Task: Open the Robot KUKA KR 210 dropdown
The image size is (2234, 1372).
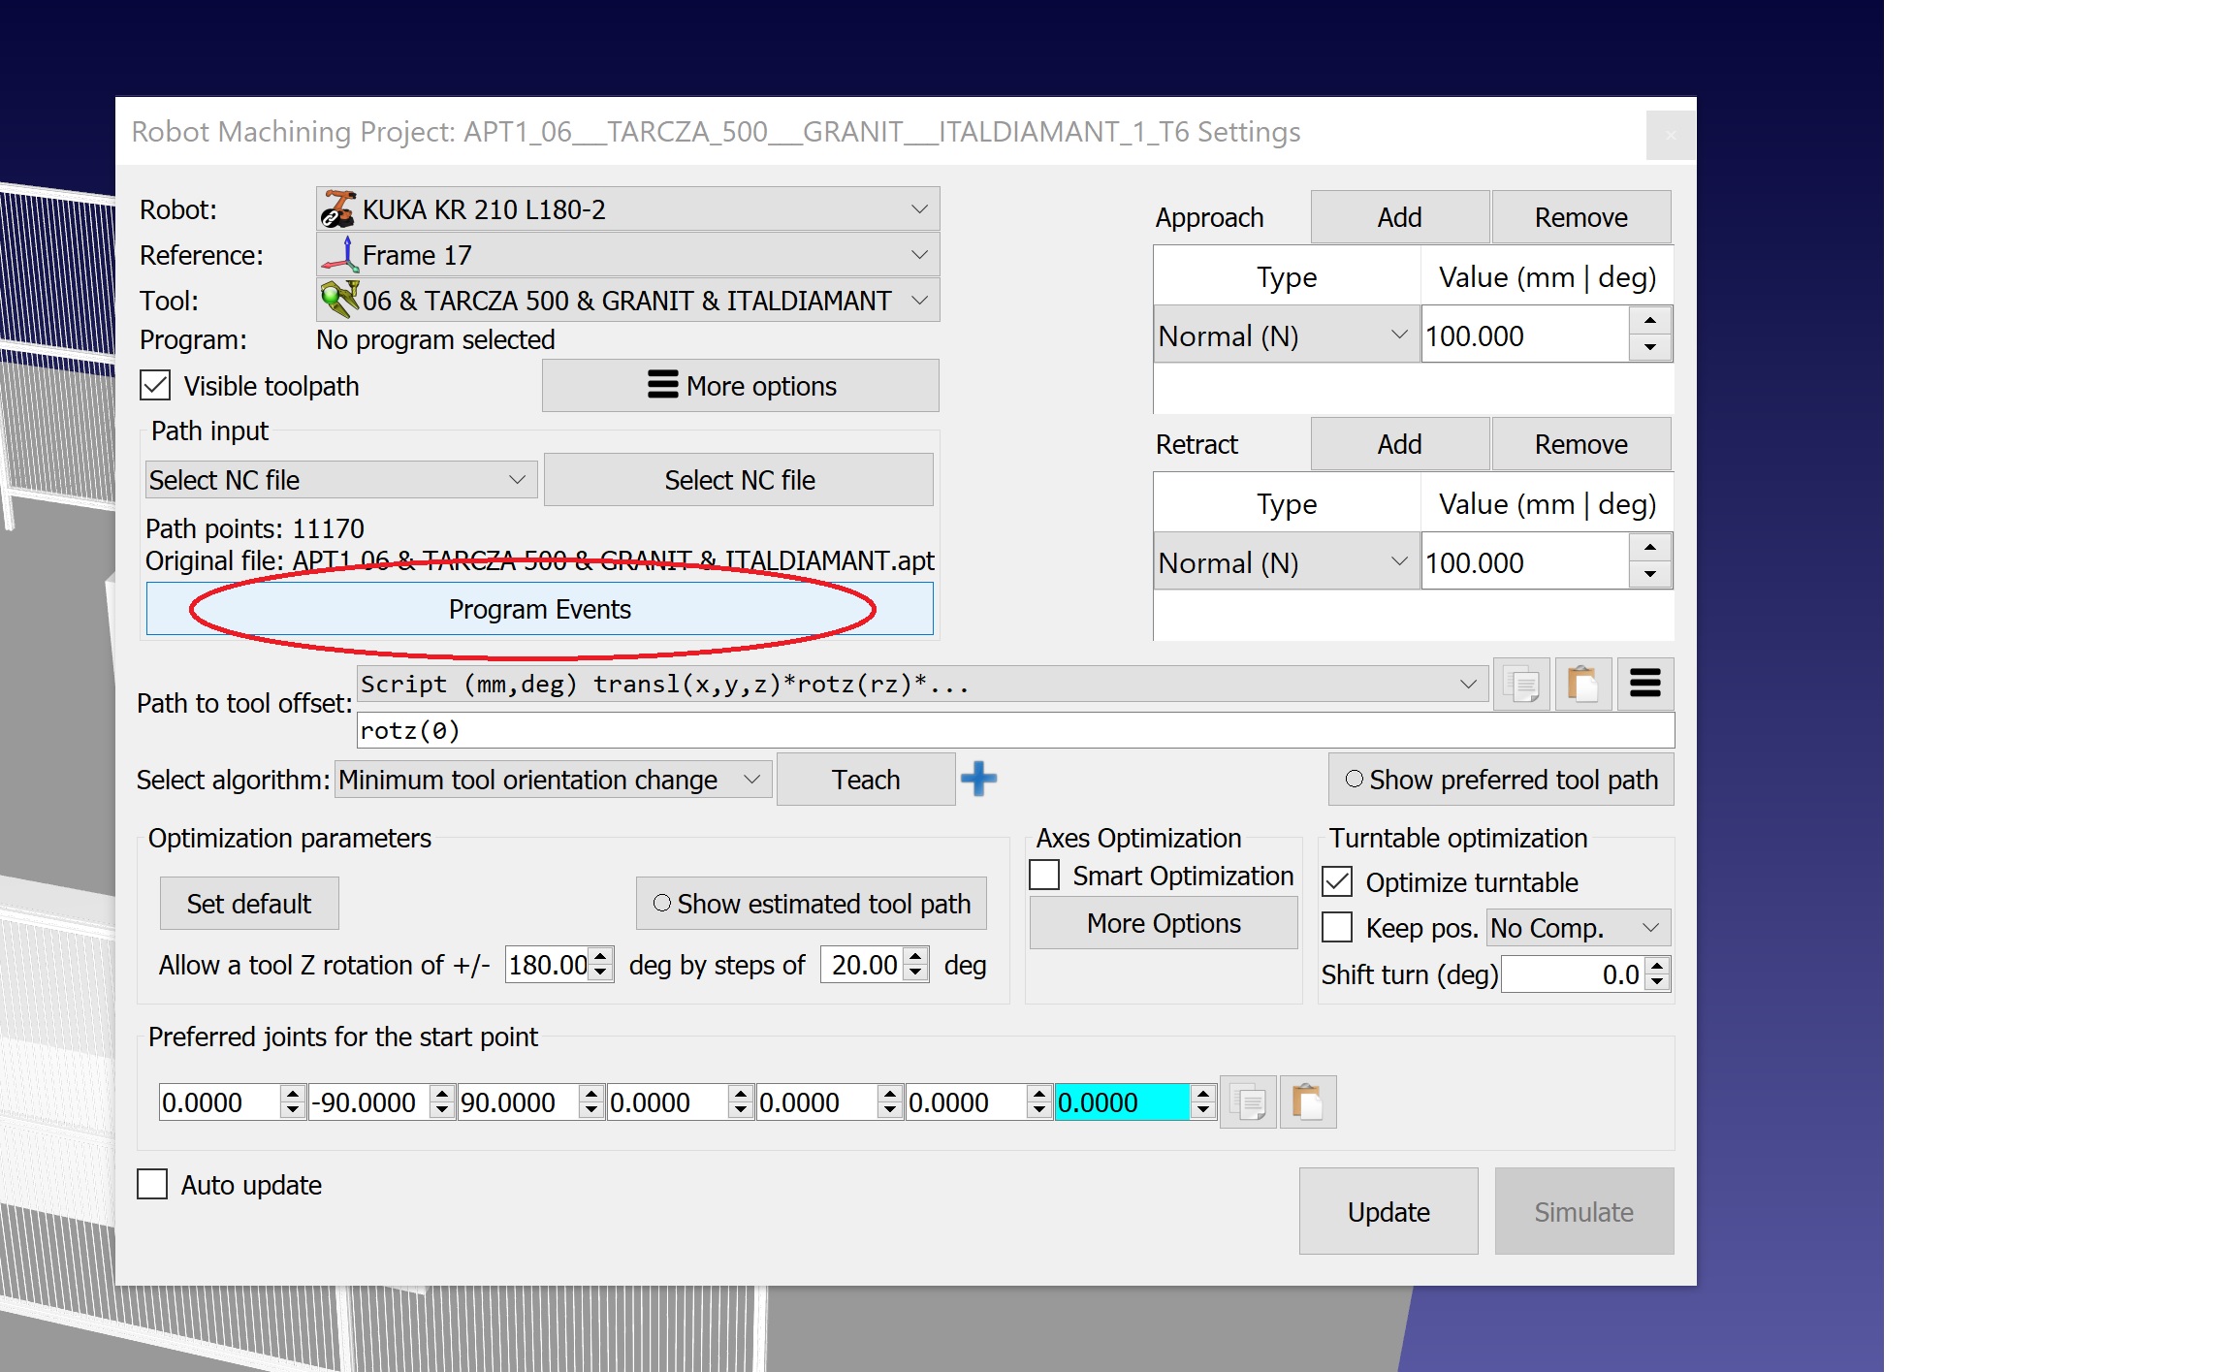Action: click(627, 209)
